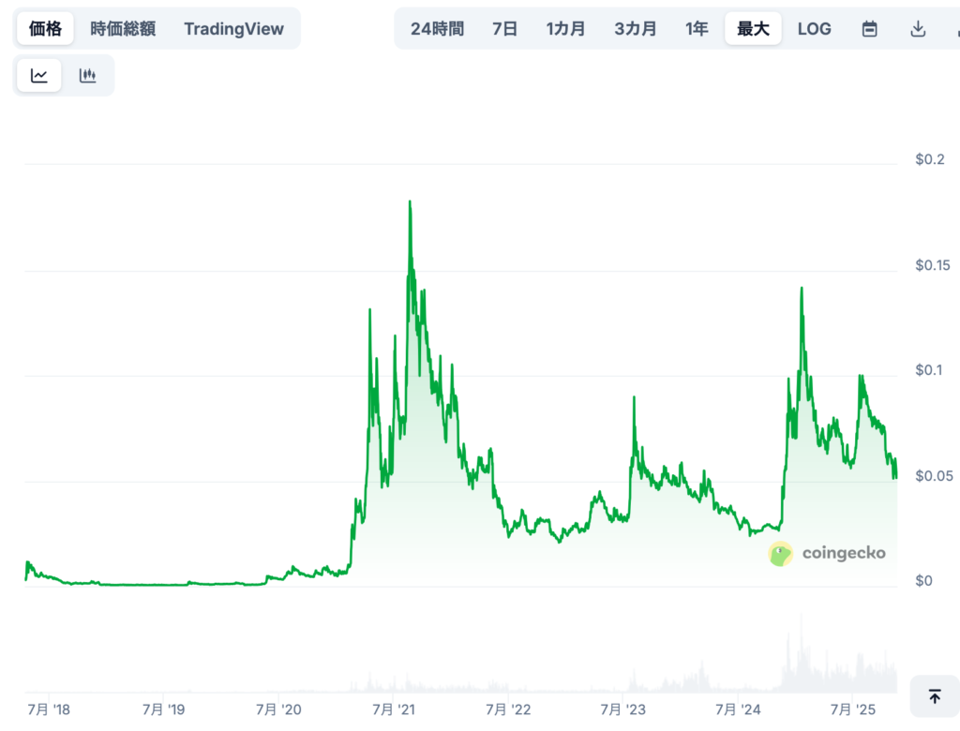Viewport: 960px width, 731px height.
Task: Toggle logarithmic scale with the LOG button
Action: [x=814, y=28]
